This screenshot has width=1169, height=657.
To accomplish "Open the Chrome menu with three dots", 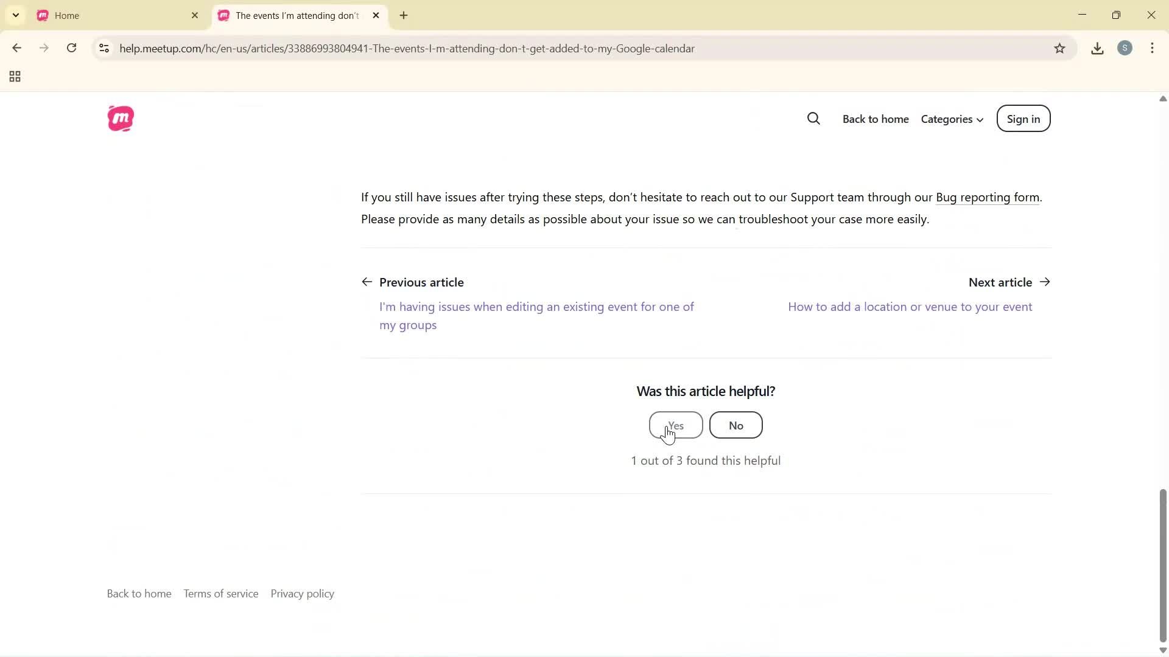I will (1153, 49).
